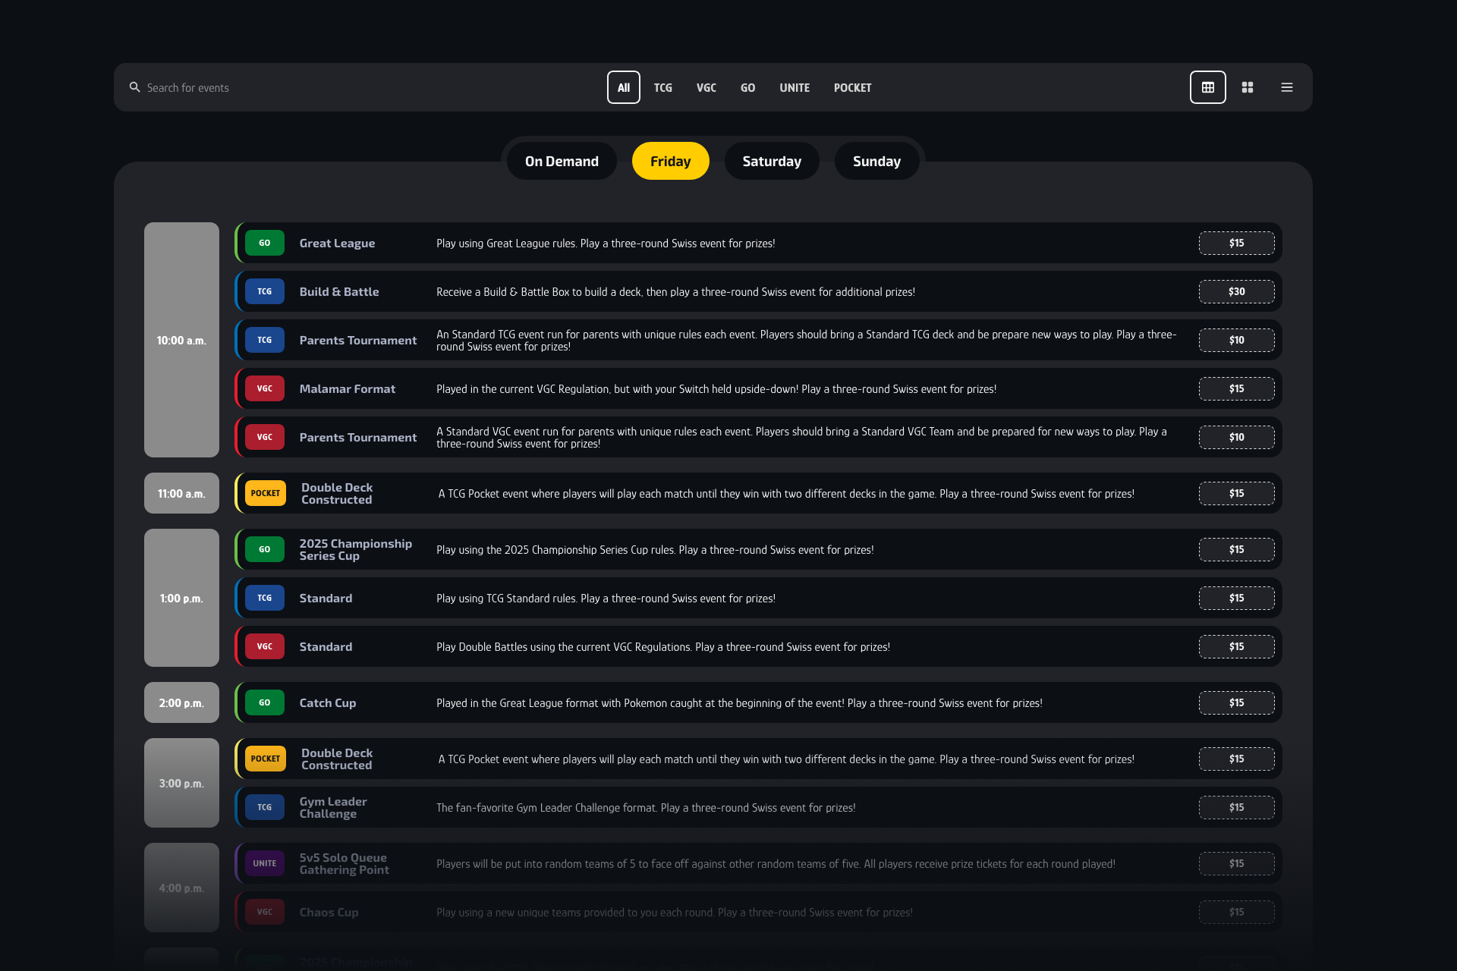Select the 2:00 p.m. time block
Image resolution: width=1457 pixels, height=971 pixels.
[181, 702]
